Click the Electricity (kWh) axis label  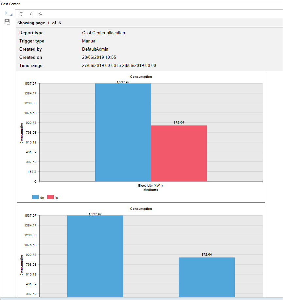[x=150, y=186]
